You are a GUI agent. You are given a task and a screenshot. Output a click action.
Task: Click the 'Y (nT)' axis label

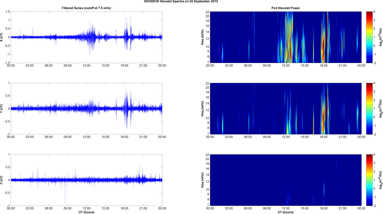click(2, 109)
